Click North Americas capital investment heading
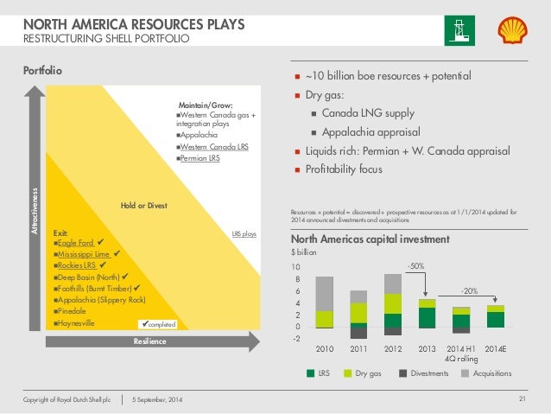This screenshot has width=551, height=414. pyautogui.click(x=370, y=239)
